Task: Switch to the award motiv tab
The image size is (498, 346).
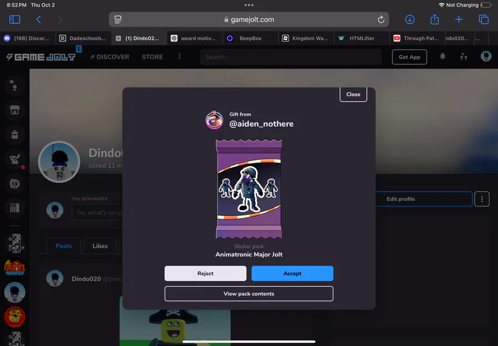Action: pos(195,38)
